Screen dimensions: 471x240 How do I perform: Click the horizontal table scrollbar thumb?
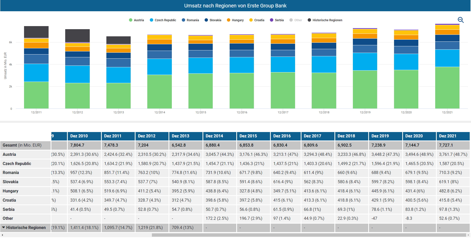pos(309,235)
